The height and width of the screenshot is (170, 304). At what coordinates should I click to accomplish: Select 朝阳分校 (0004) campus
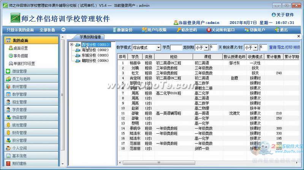(95, 61)
